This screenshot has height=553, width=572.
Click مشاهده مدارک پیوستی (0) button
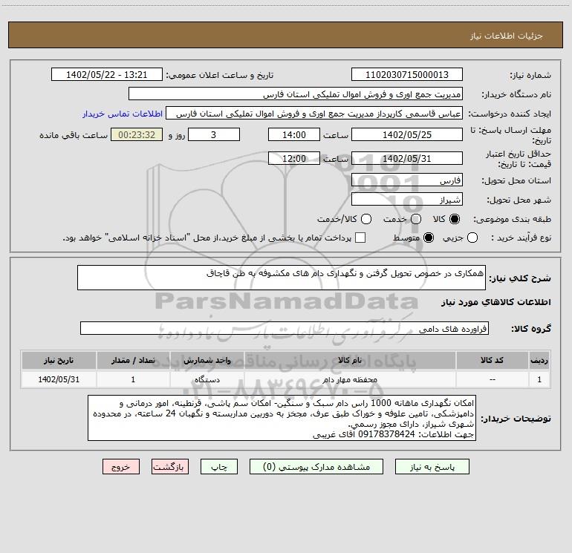[x=316, y=467]
